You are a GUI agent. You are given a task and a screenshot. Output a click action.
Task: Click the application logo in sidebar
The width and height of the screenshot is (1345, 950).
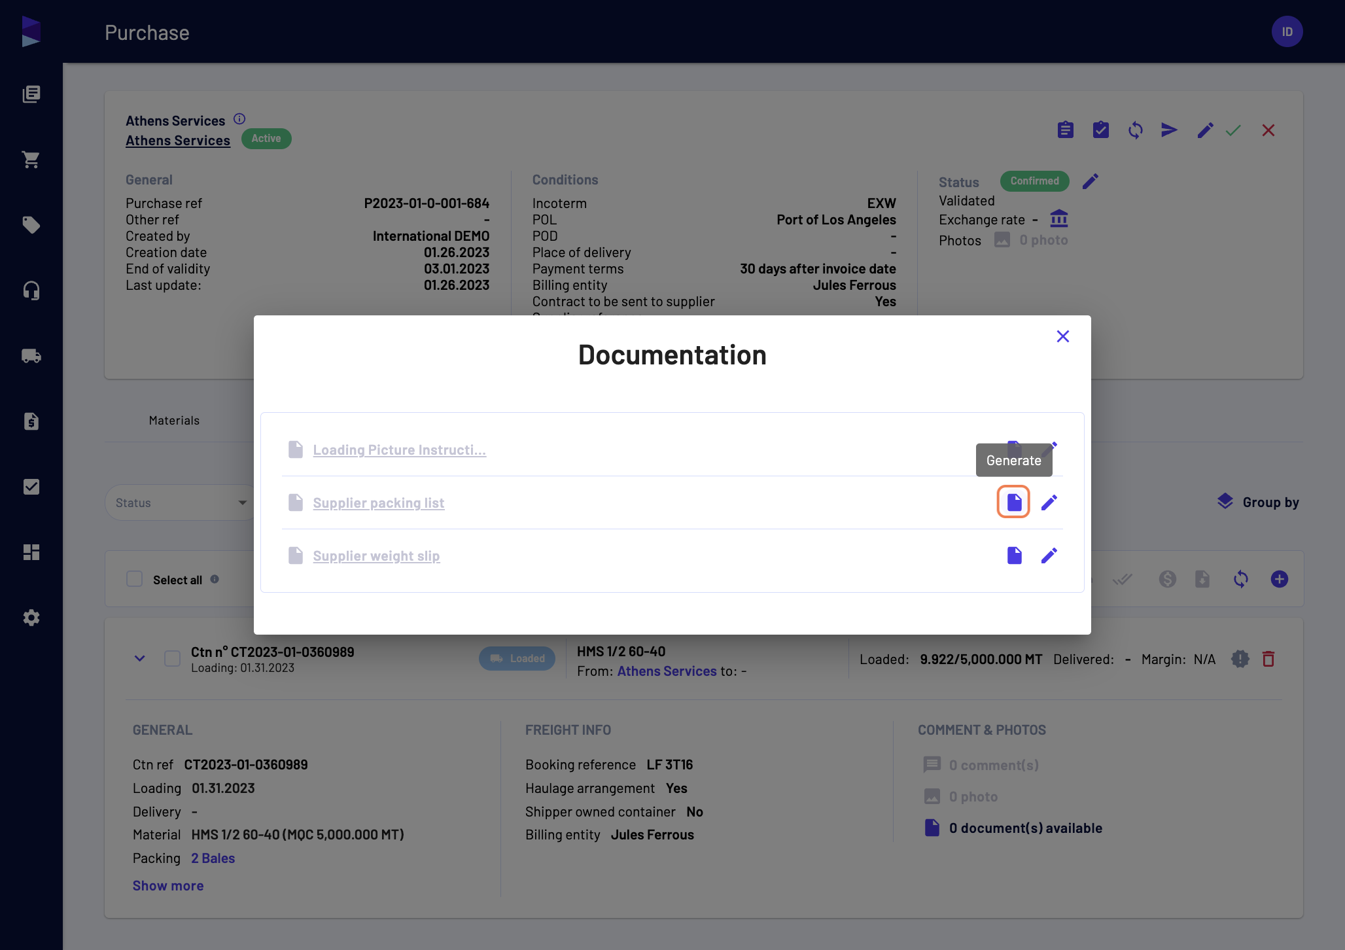(x=31, y=31)
